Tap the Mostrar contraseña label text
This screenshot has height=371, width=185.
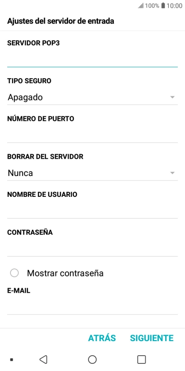pyautogui.click(x=65, y=273)
